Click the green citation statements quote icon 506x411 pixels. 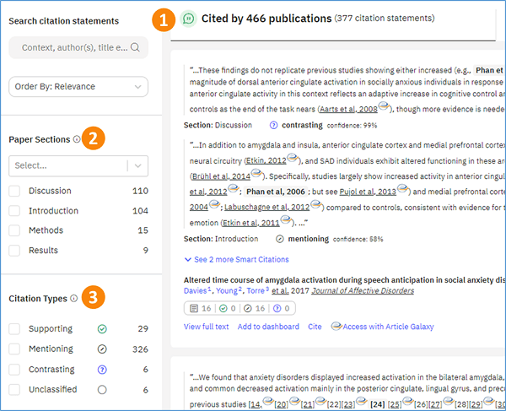(188, 19)
